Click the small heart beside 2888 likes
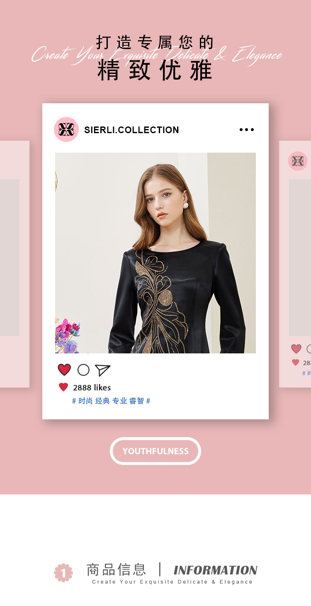Viewport: 311px width, 606px height. tap(63, 387)
